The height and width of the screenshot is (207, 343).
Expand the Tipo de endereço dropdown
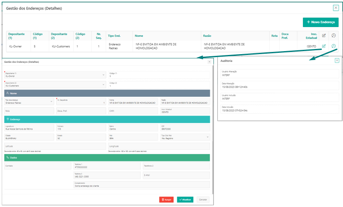tap(29, 101)
